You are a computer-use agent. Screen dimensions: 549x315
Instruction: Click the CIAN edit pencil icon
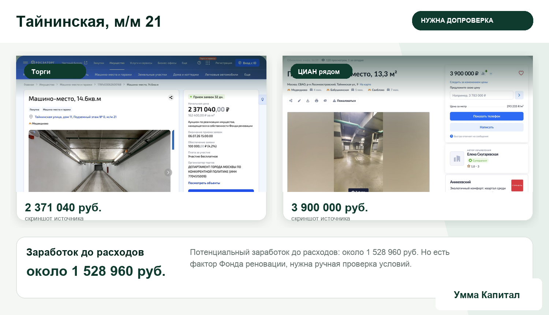click(x=299, y=101)
